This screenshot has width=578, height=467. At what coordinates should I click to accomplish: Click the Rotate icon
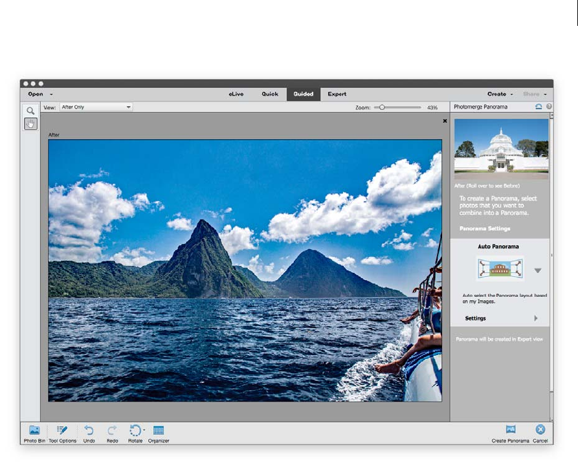(x=135, y=430)
